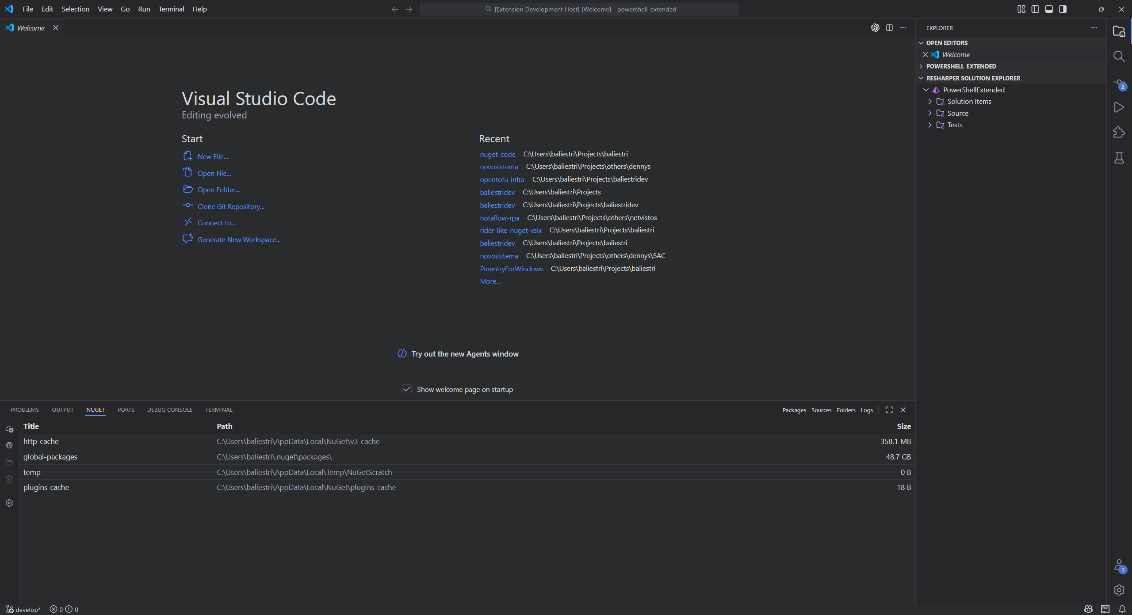Open the NuGet Sources view
The height and width of the screenshot is (615, 1132).
pos(821,410)
